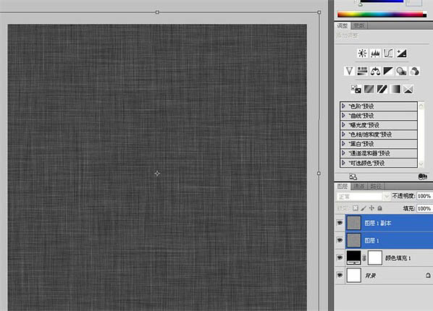Add a Posterize adjustment icon
The image size is (433, 311).
(x=369, y=89)
